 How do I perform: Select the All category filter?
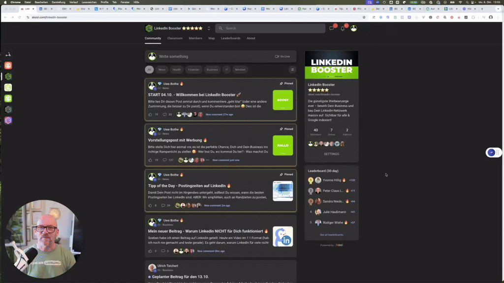pos(149,70)
